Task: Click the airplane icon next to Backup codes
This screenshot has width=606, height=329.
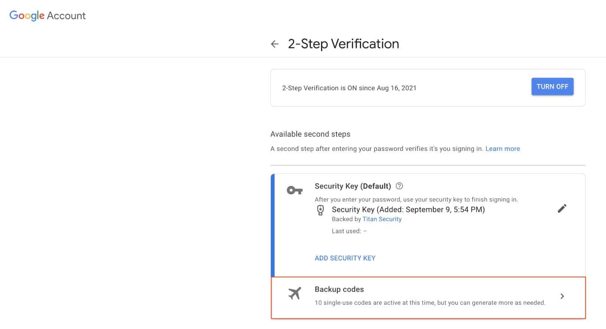Action: 295,293
